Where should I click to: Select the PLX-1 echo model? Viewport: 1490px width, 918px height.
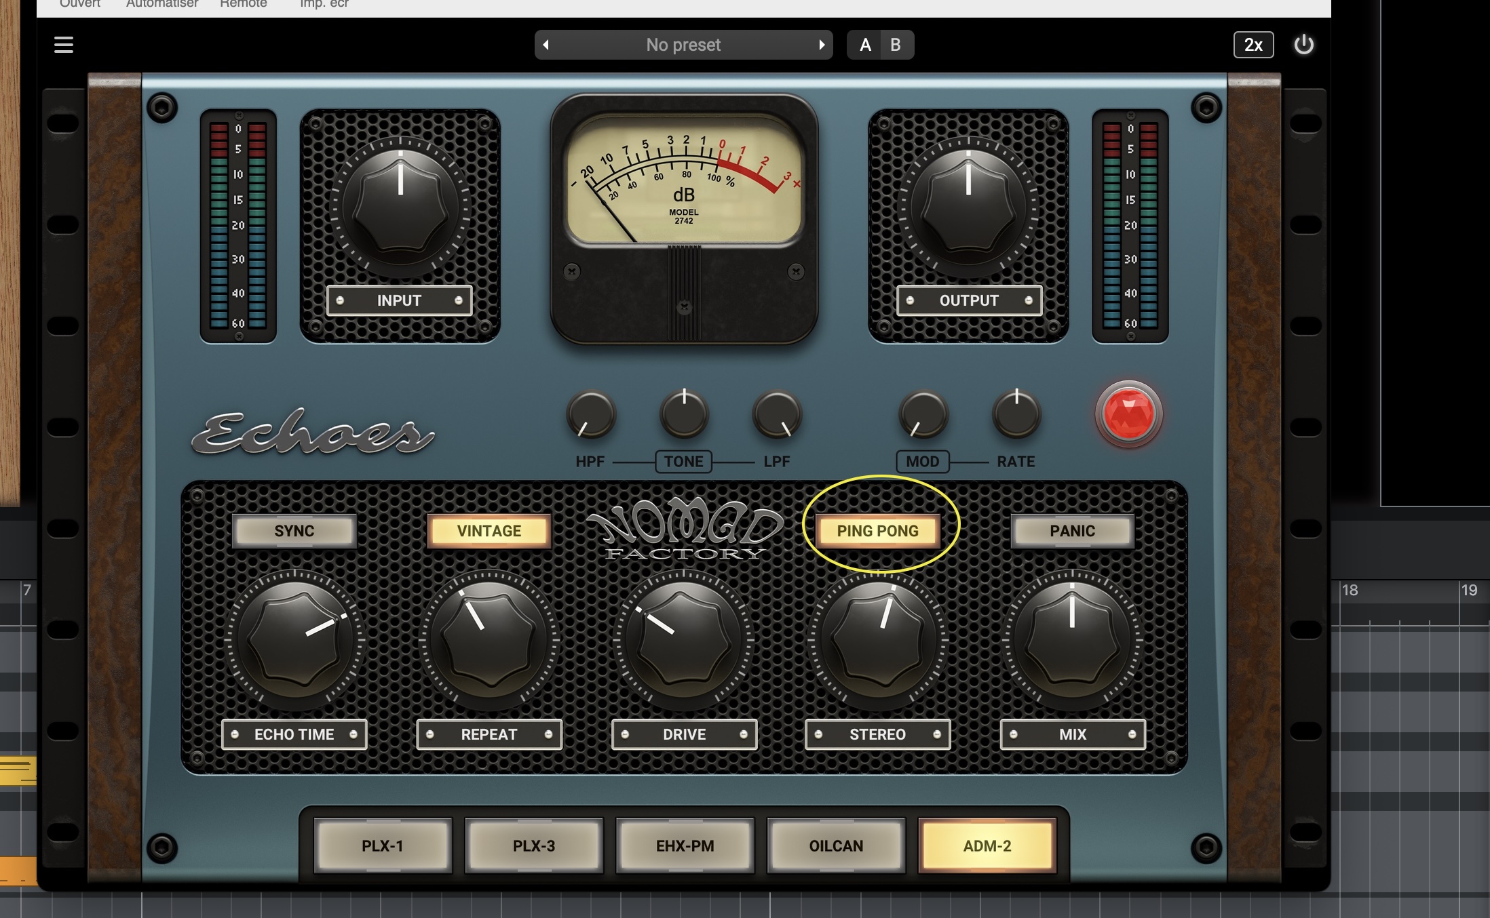tap(383, 845)
